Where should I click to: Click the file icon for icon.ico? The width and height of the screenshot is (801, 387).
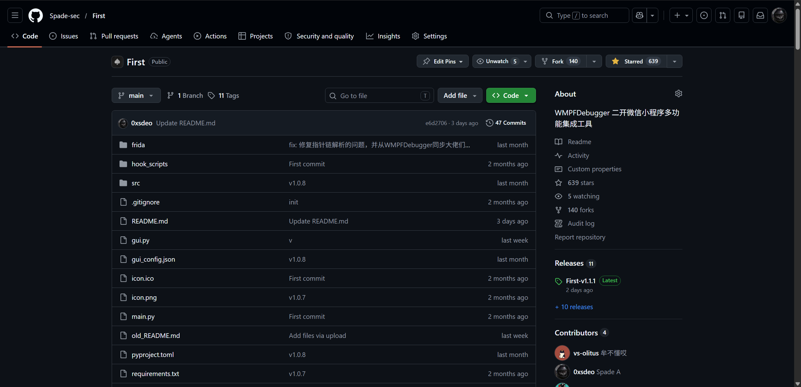pos(124,278)
